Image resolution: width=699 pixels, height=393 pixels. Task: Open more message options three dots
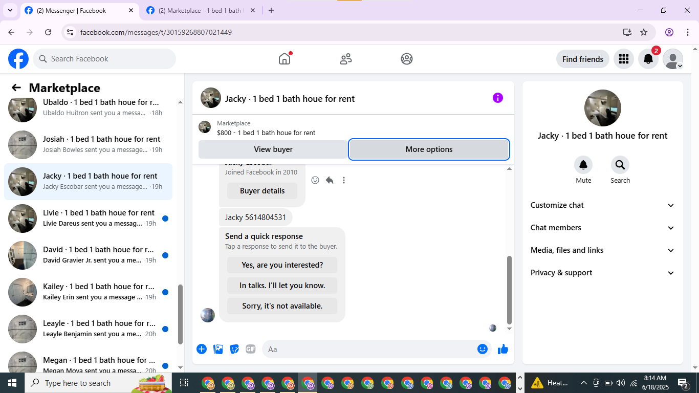344,180
